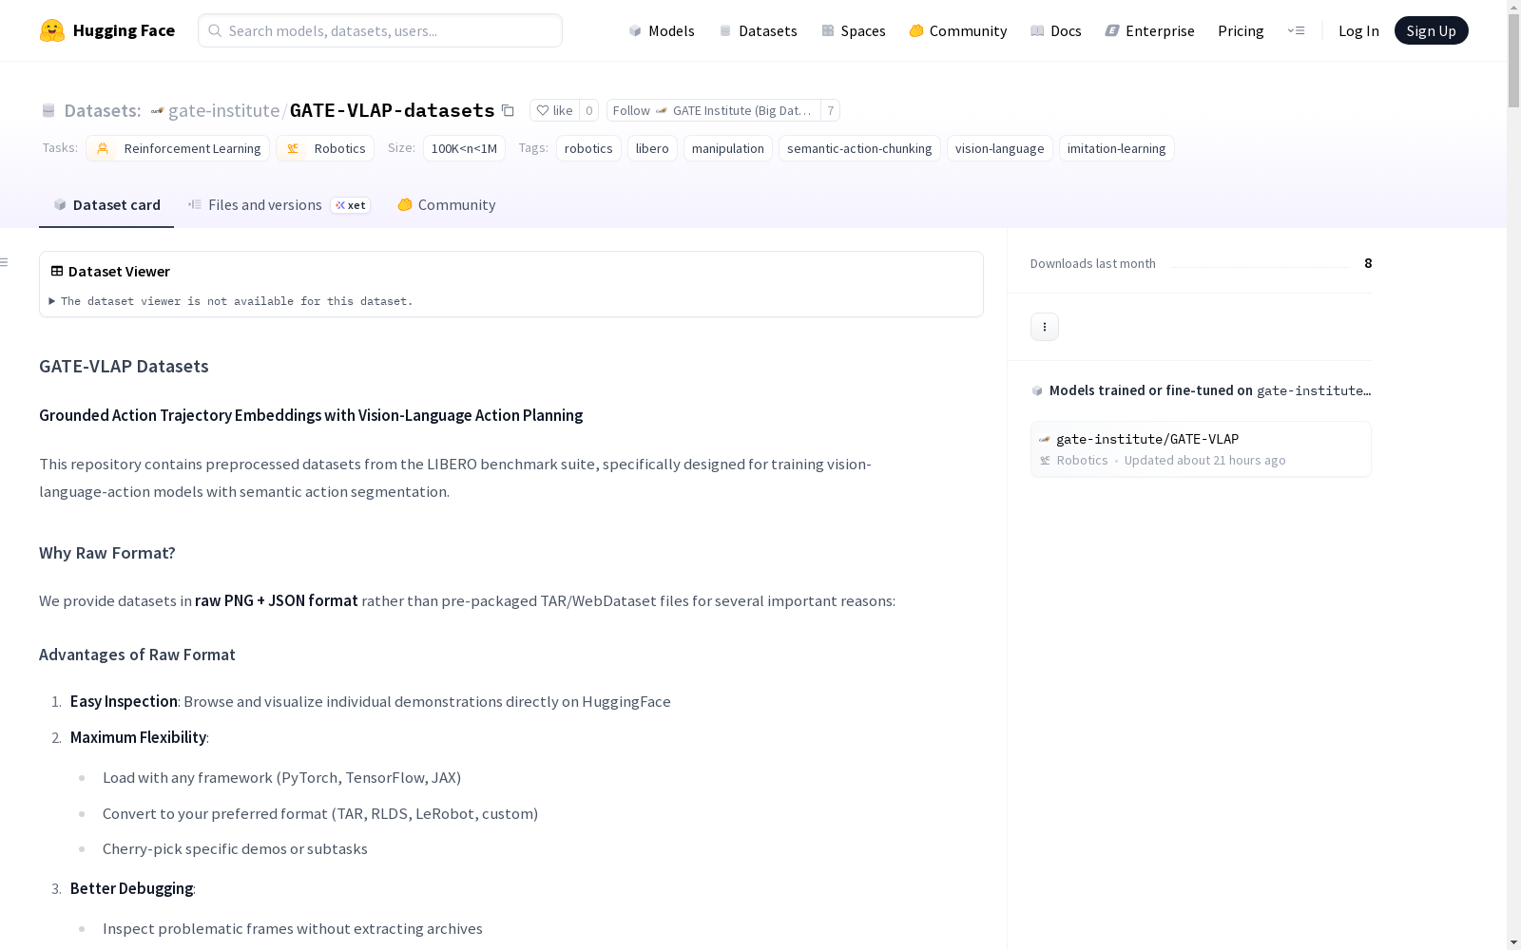Open the gate-institute/GATE-VLAP model card
Image resolution: width=1521 pixels, height=950 pixels.
click(1201, 448)
